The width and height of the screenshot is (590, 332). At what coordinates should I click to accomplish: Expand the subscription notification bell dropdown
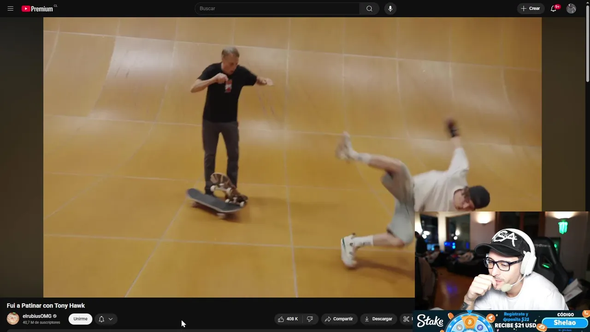pos(106,319)
